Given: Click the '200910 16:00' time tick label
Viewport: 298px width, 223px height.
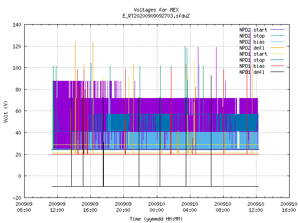Looking at the screenshot, I should click(289, 207).
